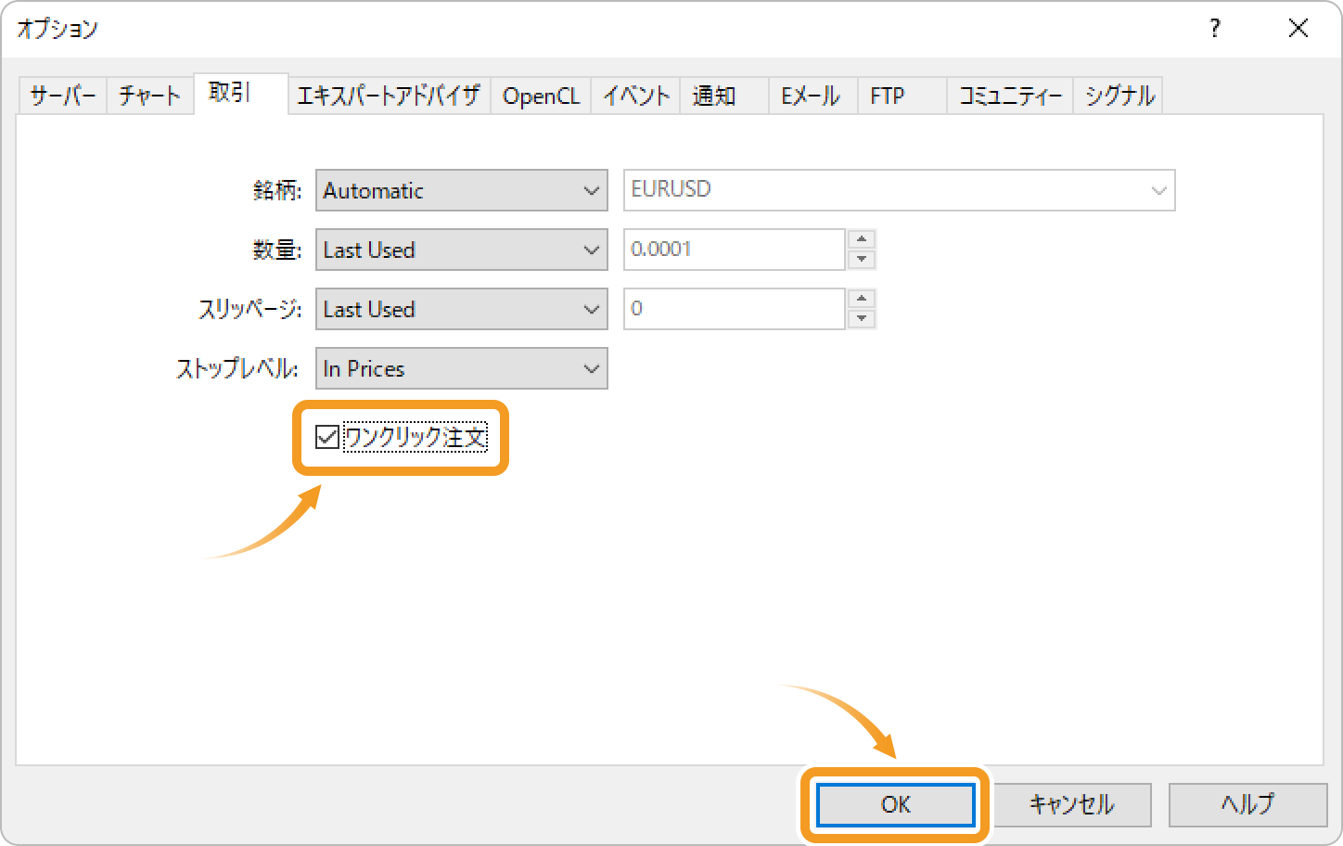This screenshot has height=846, width=1343.
Task: Click the 0.0001 volume input field
Action: coord(735,250)
